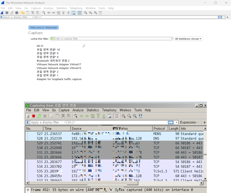The image size is (231, 193).
Task: Click the Length column header
Action: (174, 129)
